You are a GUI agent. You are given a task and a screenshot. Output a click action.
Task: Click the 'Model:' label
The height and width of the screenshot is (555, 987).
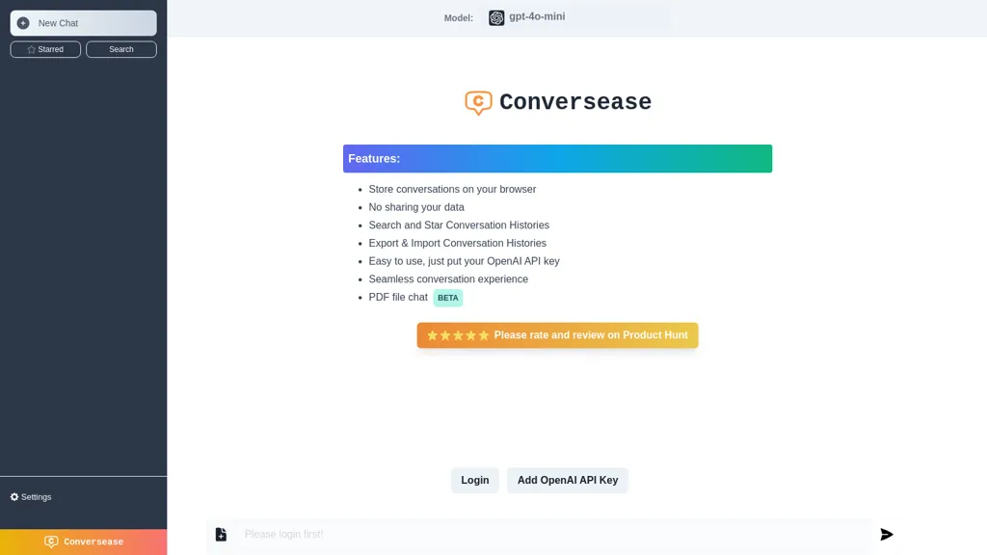tap(458, 18)
